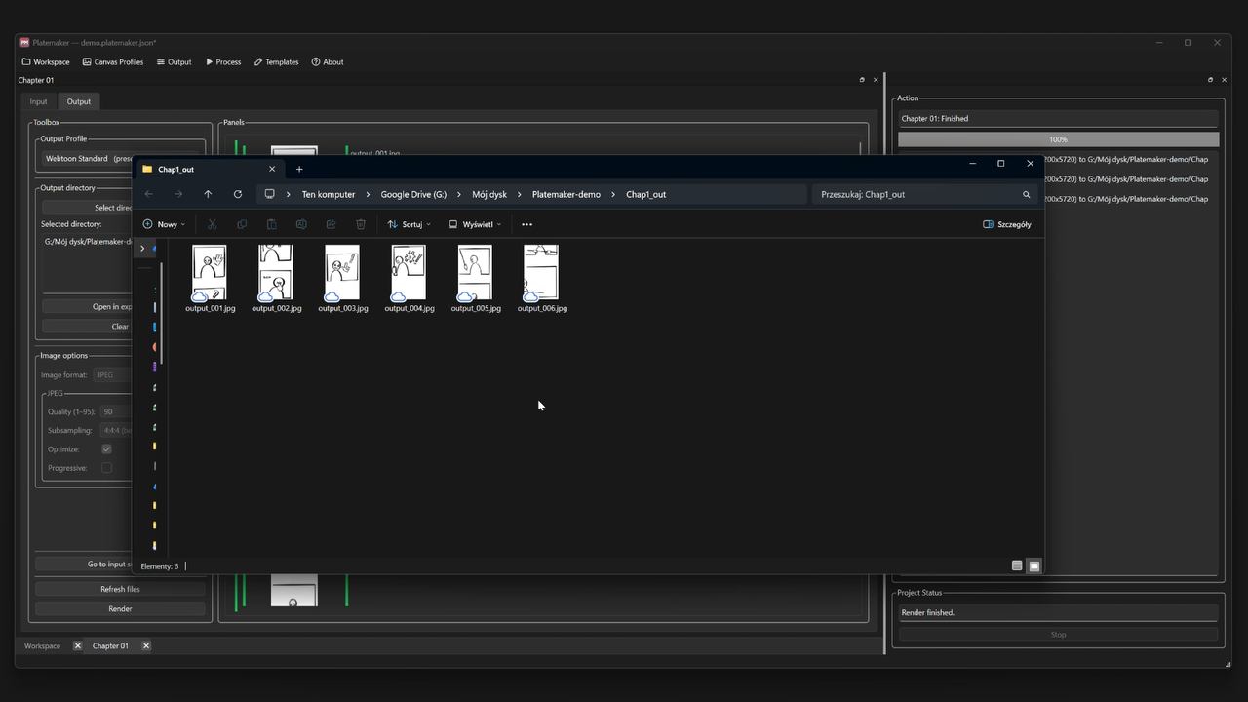Click the Copy icon in Explorer toolbar
Image resolution: width=1248 pixels, height=702 pixels.
(242, 224)
